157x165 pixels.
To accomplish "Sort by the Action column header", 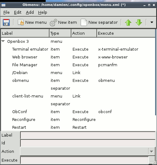I will click(x=84, y=33).
